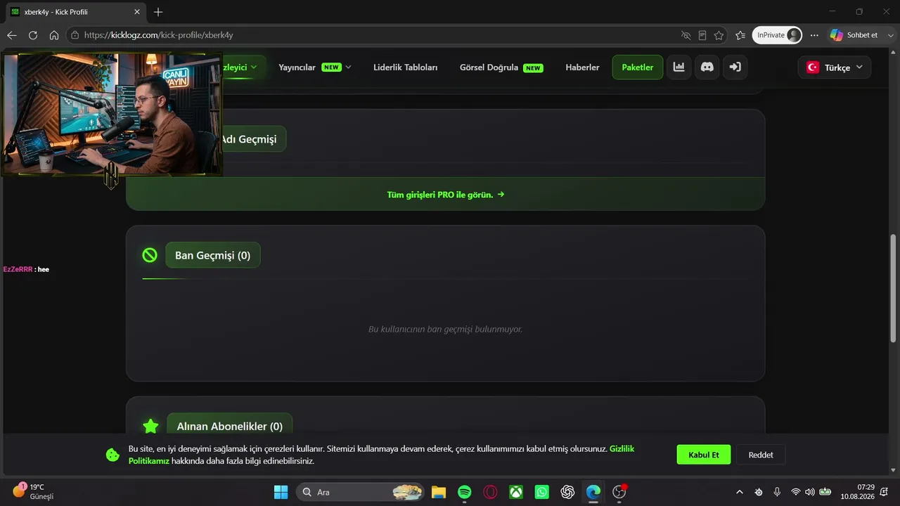Image resolution: width=900 pixels, height=506 pixels.
Task: Click the Ban Geçmişi prohibition icon
Action: [x=150, y=255]
